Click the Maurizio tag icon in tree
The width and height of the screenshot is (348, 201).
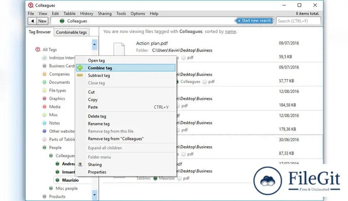tap(57, 180)
